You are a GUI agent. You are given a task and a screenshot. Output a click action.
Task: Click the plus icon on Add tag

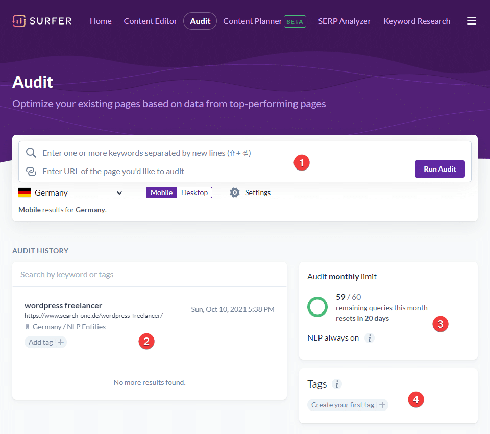[61, 342]
